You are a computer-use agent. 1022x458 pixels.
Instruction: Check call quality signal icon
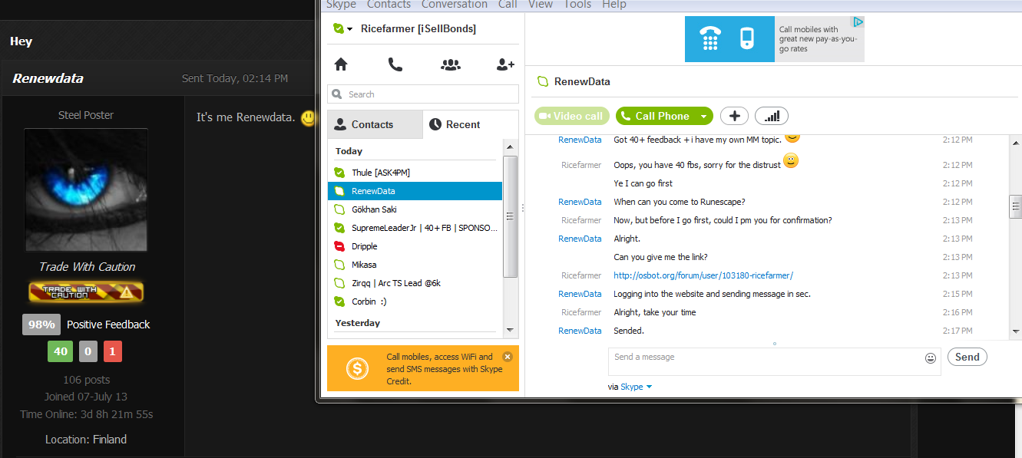click(772, 116)
